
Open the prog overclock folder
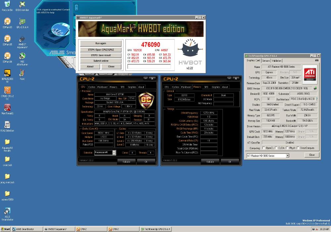click(7, 178)
